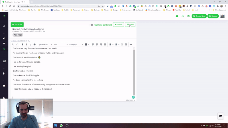Click the Create Note button
Screen dimensions: 228x128
(x=199, y=16)
